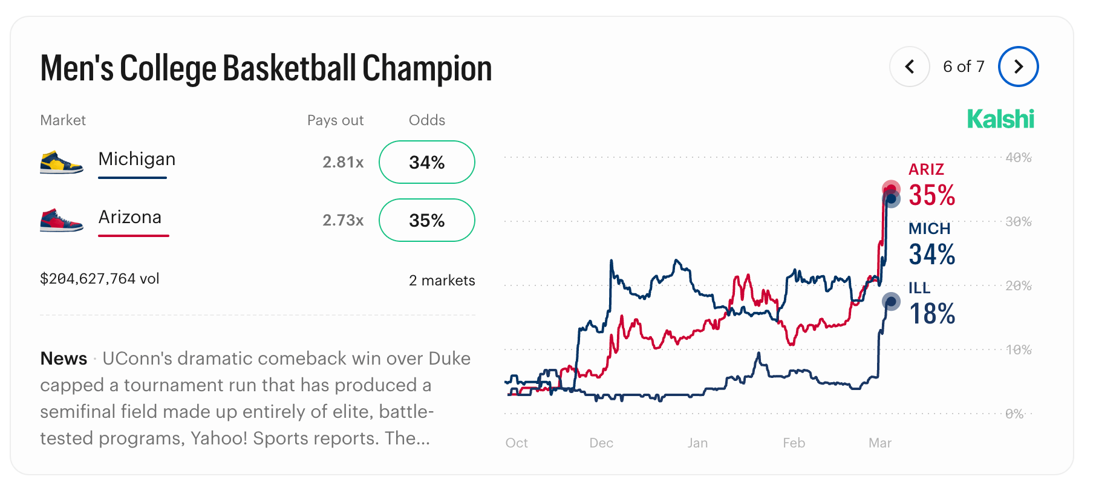Open the Arizona market name
Screen dimensions: 1096x491
coord(130,217)
